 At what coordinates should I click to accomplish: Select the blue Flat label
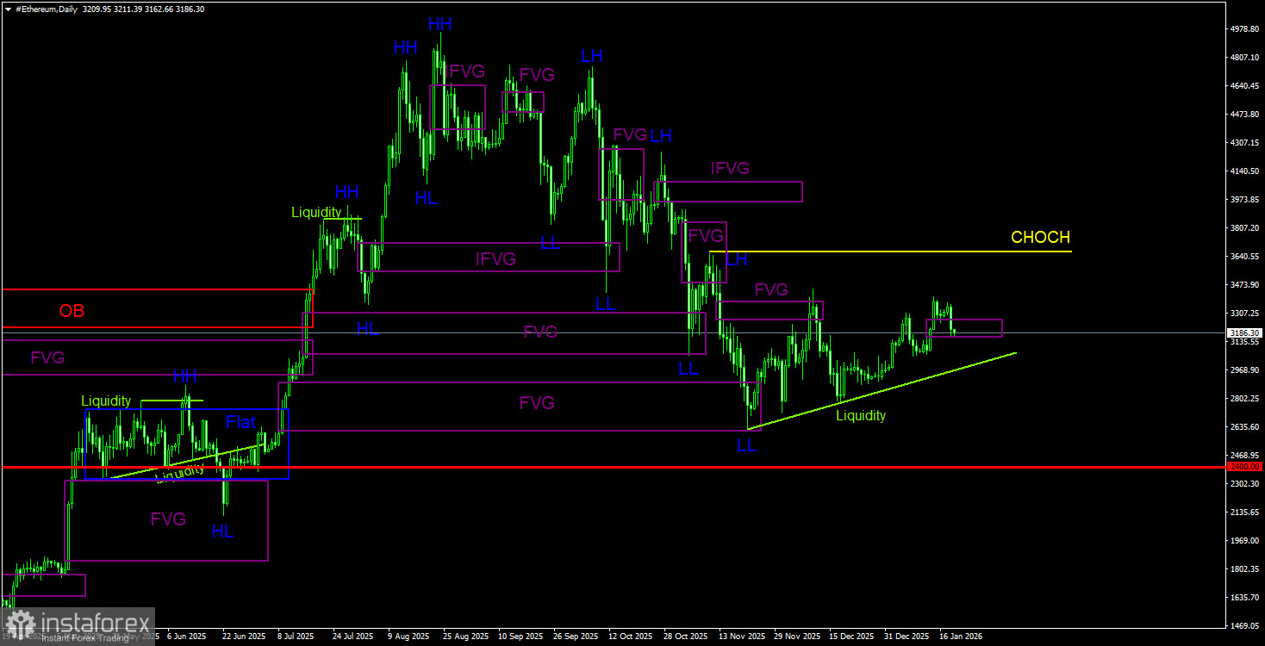click(x=240, y=422)
